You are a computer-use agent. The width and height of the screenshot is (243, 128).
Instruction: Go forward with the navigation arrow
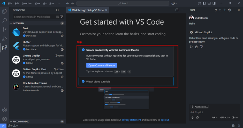(73, 3)
